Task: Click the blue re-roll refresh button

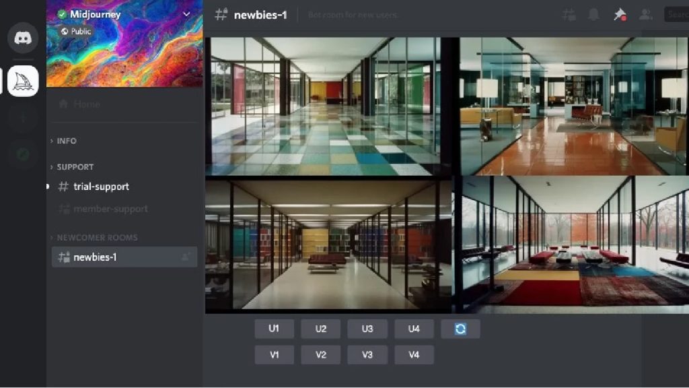Action: [x=460, y=329]
